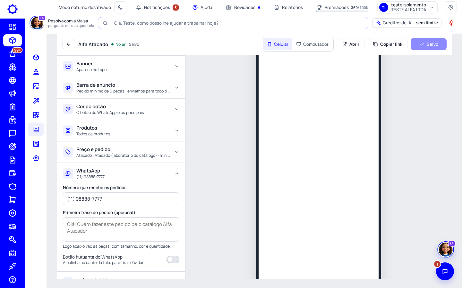462x288 pixels.
Task: Open the floating chat button with badge 1
Action: 445,271
